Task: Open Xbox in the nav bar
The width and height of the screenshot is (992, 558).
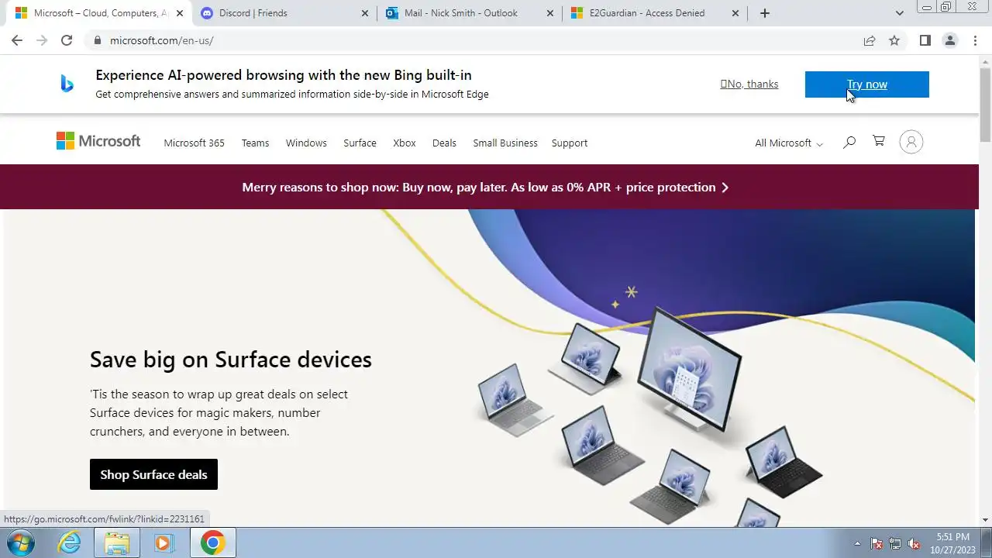Action: pyautogui.click(x=405, y=143)
